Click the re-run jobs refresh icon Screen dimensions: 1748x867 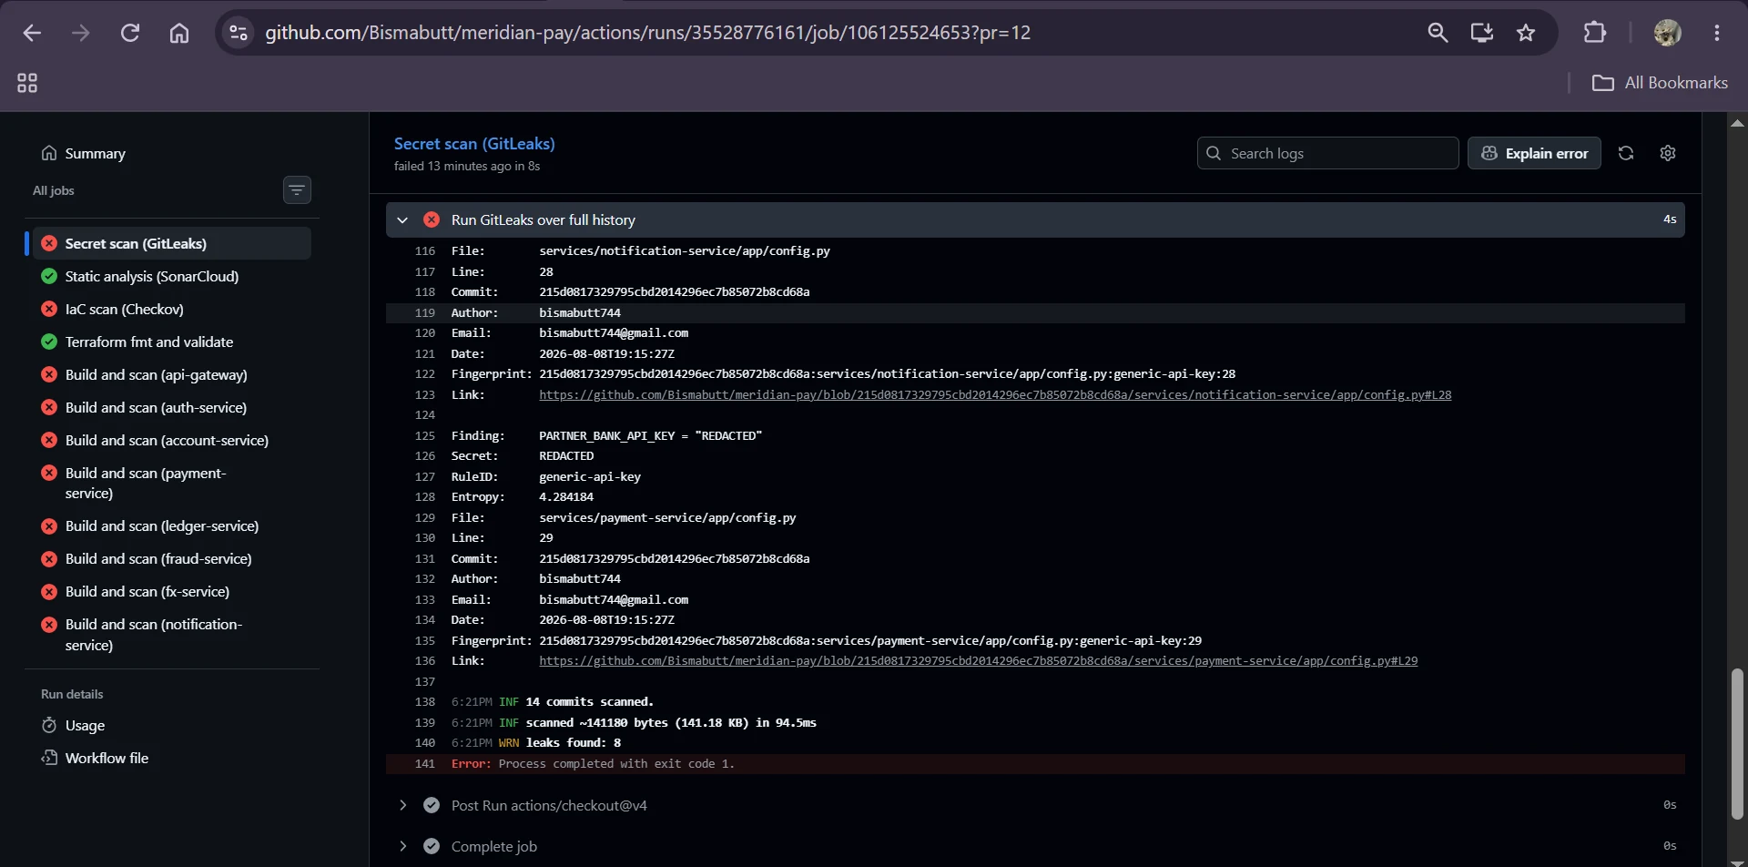pyautogui.click(x=1626, y=153)
